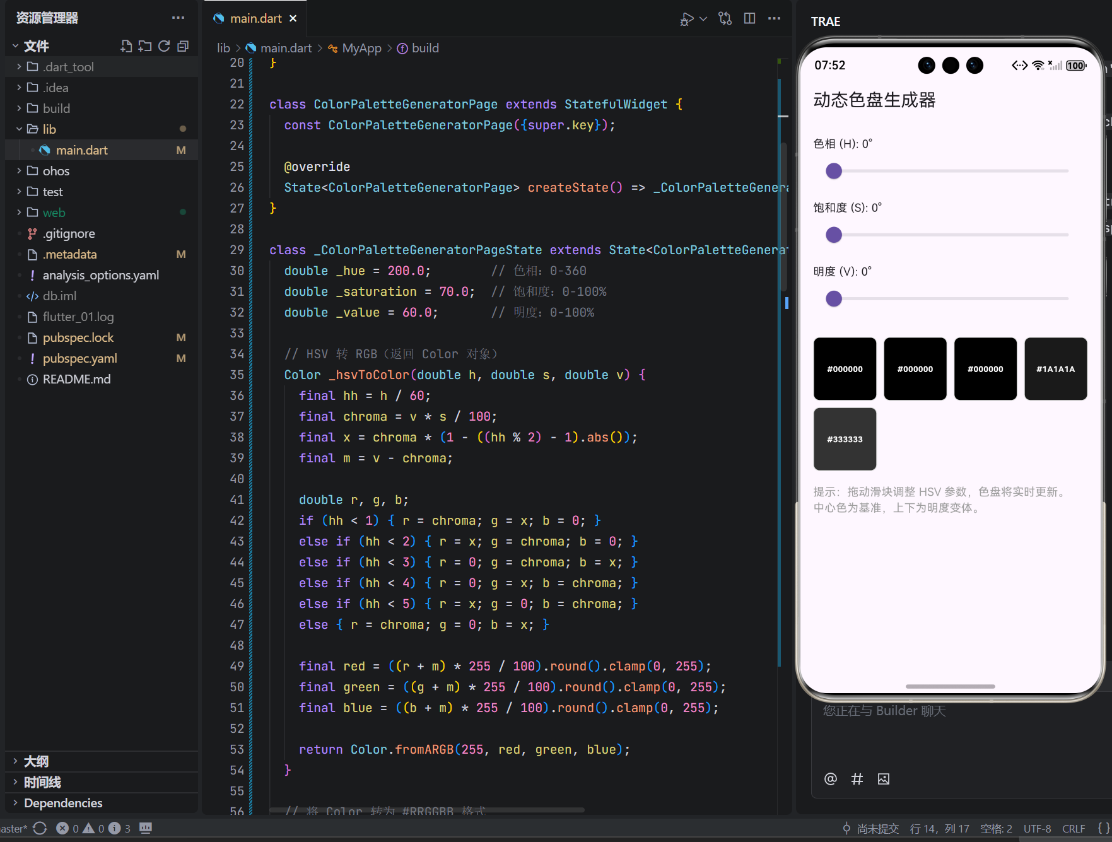
Task: Expand the timeline (时间线) section
Action: 101,782
